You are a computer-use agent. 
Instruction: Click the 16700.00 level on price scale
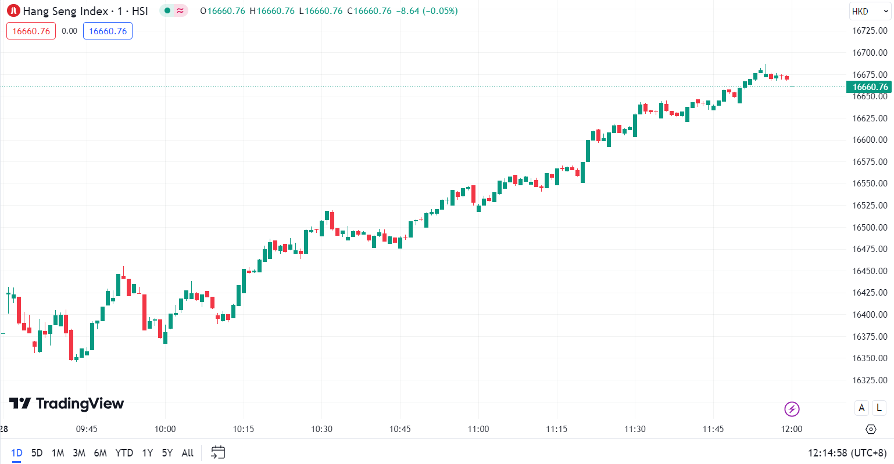click(x=870, y=53)
